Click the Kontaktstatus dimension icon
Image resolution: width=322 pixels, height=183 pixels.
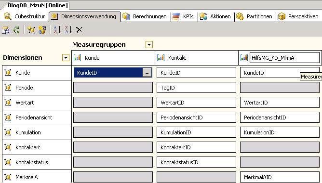(x=8, y=162)
